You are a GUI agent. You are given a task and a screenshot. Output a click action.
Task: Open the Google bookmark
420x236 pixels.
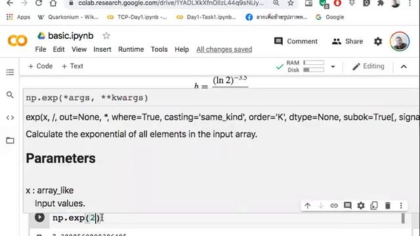pos(329,17)
